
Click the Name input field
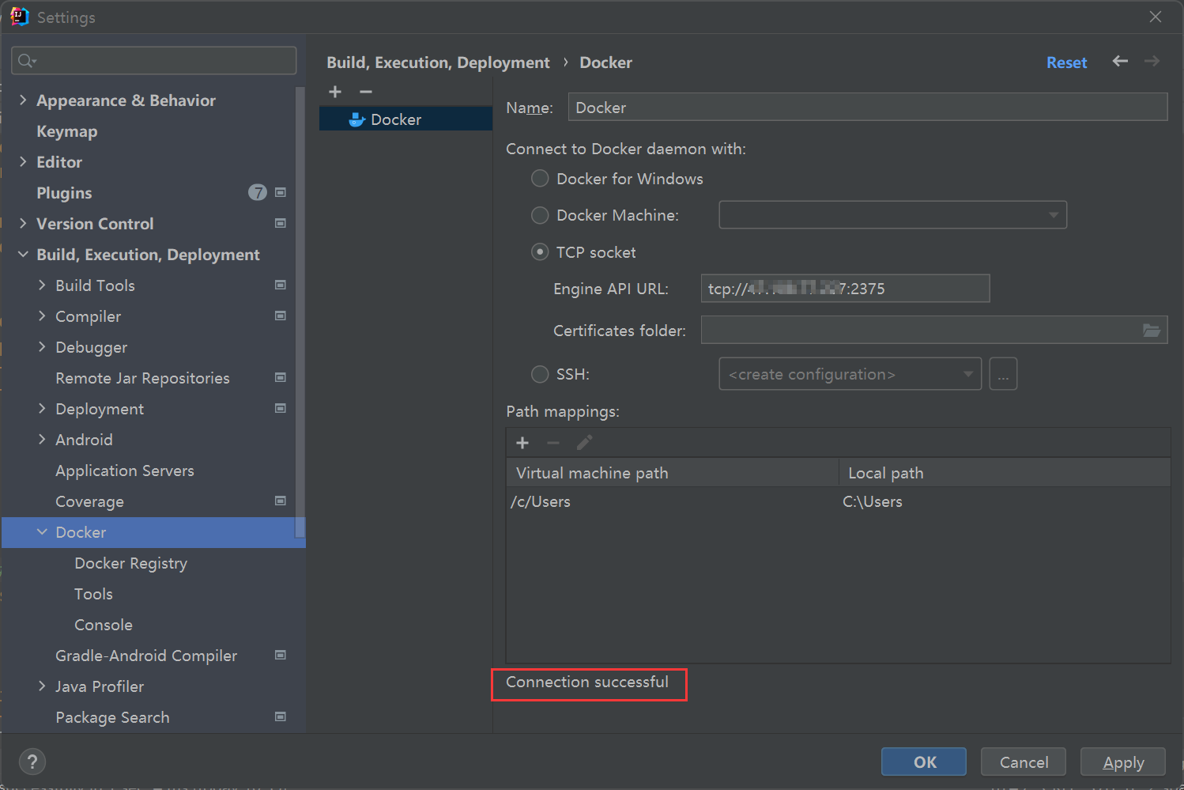point(868,107)
